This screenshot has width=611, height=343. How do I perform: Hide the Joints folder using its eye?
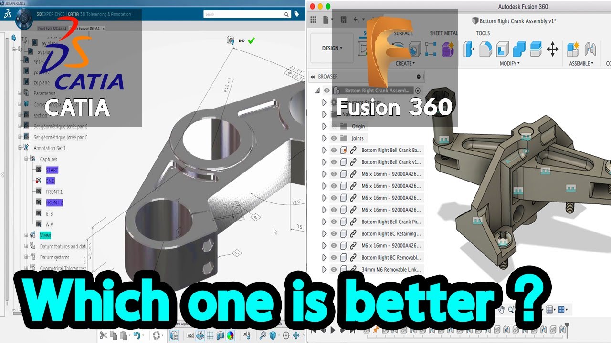coord(334,138)
